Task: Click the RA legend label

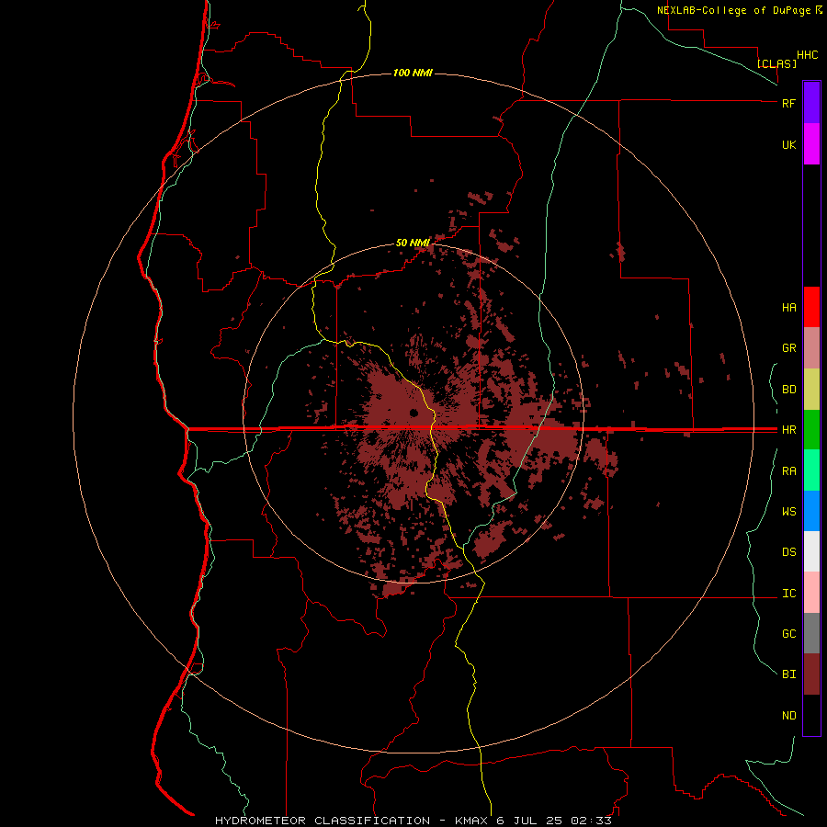Action: click(788, 471)
